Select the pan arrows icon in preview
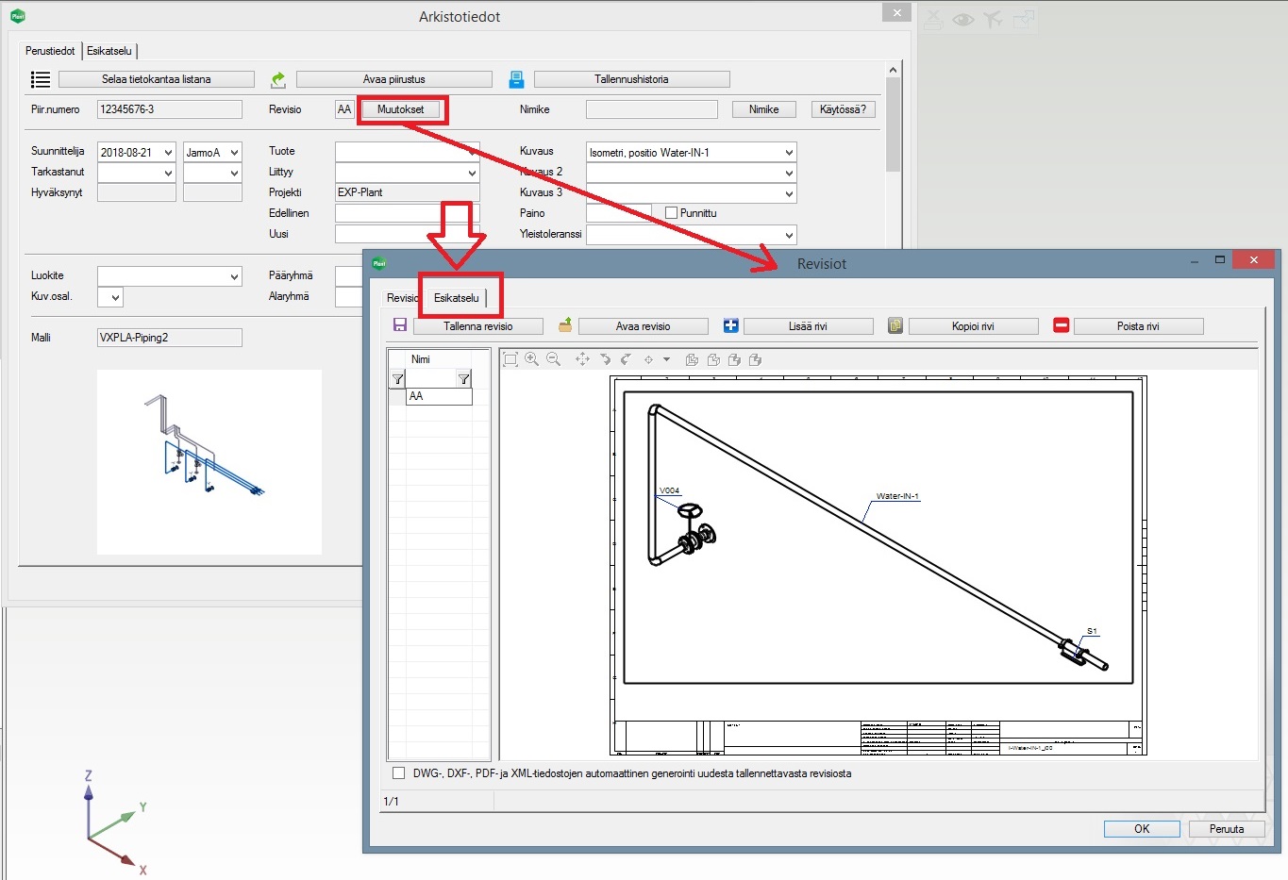Image resolution: width=1288 pixels, height=880 pixels. (582, 359)
